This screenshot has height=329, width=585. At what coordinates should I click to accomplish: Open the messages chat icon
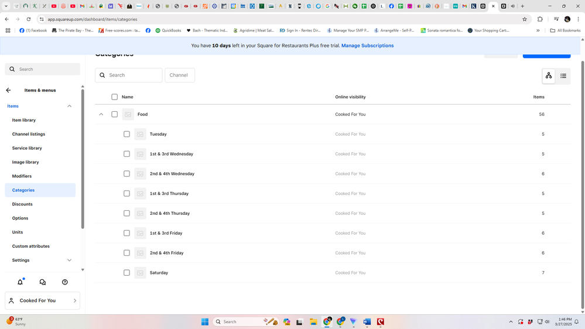click(42, 282)
